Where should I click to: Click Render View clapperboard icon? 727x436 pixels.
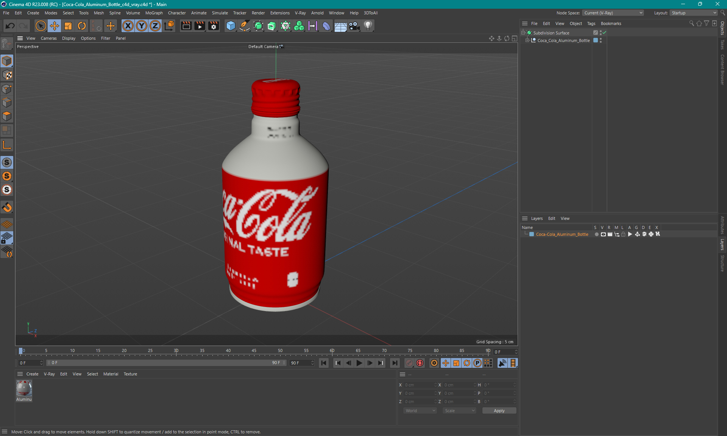pyautogui.click(x=186, y=26)
